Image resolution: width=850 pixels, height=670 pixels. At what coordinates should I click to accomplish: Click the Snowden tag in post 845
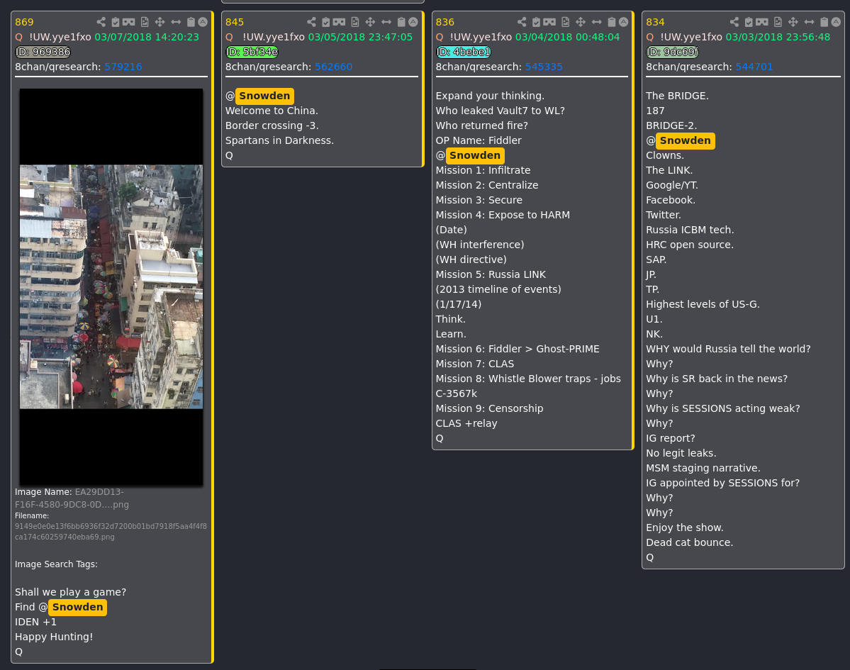pyautogui.click(x=264, y=96)
